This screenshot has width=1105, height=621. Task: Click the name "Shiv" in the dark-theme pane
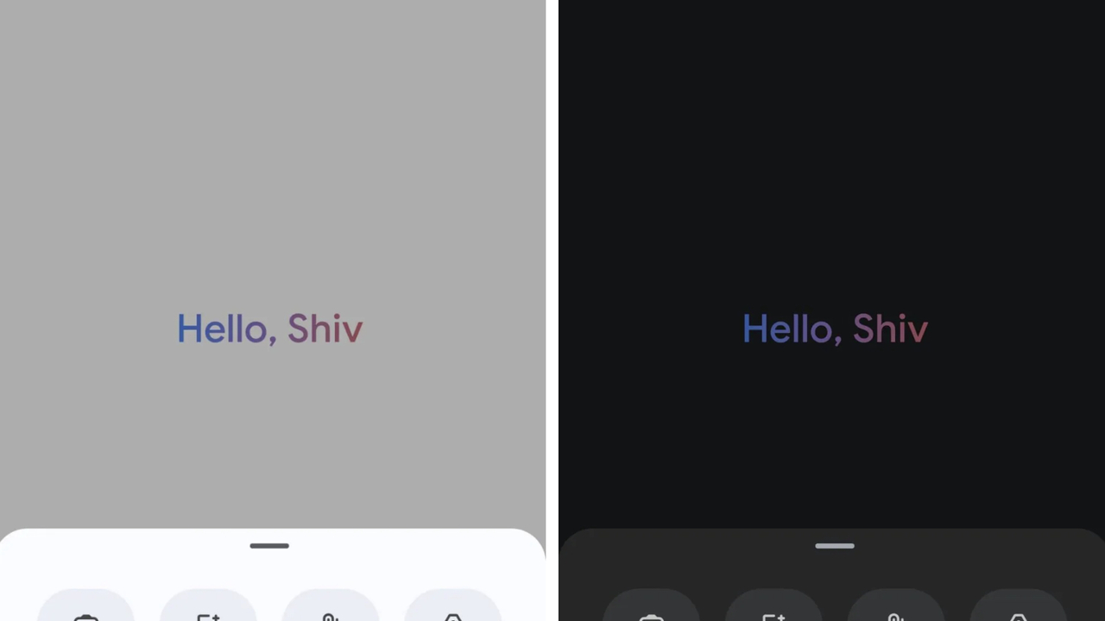[891, 329]
